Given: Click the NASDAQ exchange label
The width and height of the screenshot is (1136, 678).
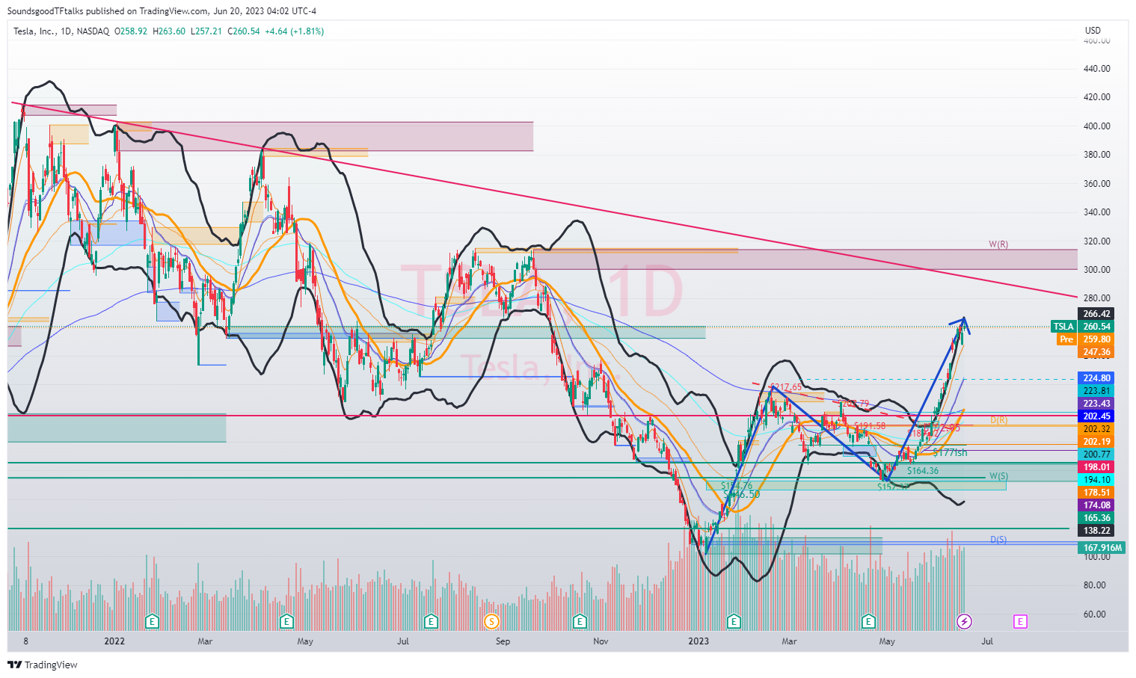Looking at the screenshot, I should [x=93, y=31].
